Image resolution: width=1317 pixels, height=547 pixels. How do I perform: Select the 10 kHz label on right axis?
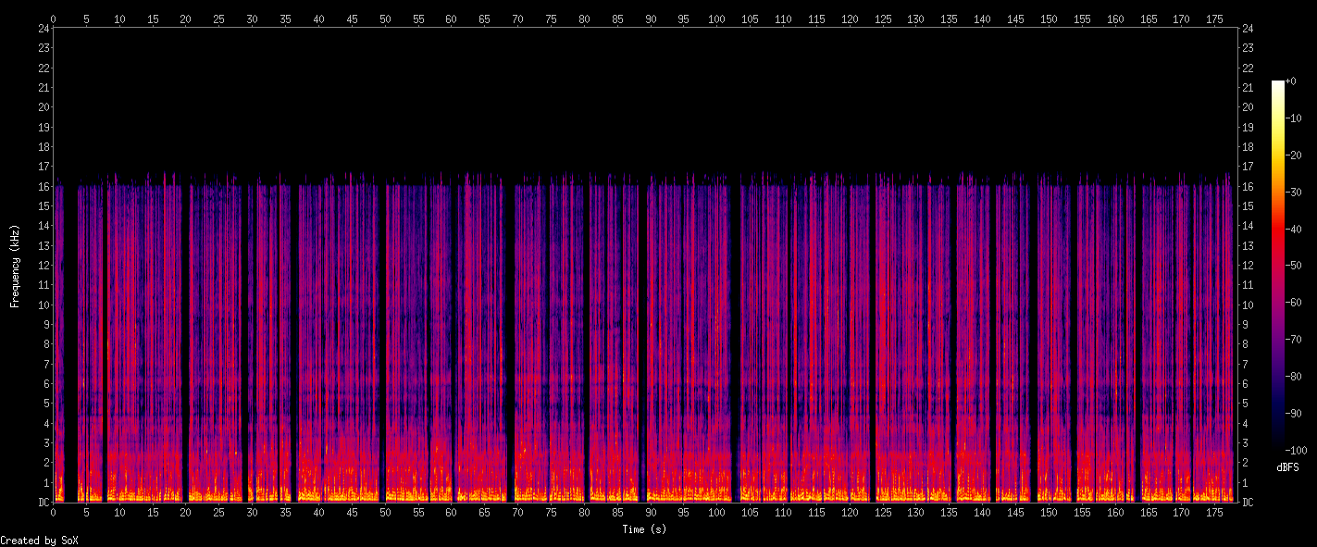(1247, 305)
